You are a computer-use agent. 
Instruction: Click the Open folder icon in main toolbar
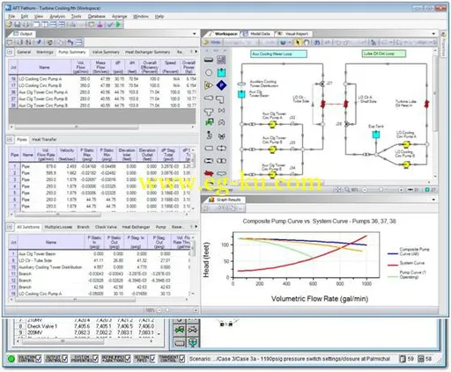pyautogui.click(x=10, y=25)
